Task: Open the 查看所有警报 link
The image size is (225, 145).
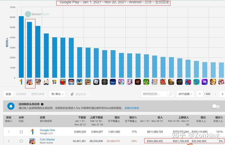Action: [x=132, y=108]
